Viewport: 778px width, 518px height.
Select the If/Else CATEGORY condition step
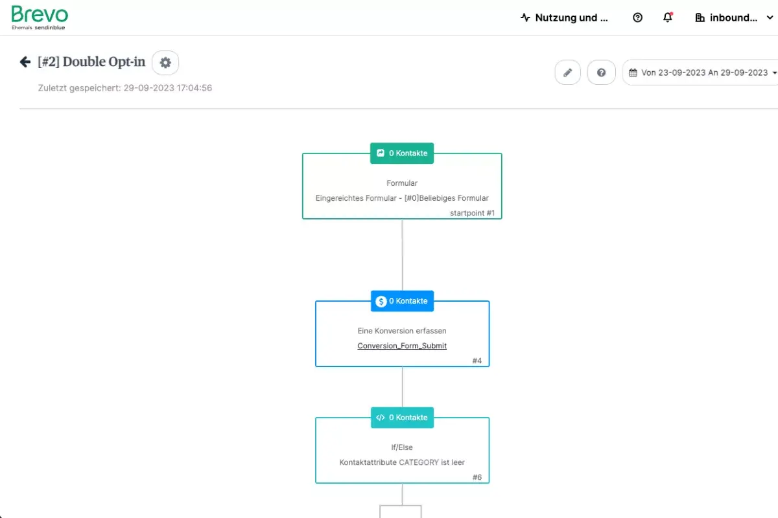[402, 455]
